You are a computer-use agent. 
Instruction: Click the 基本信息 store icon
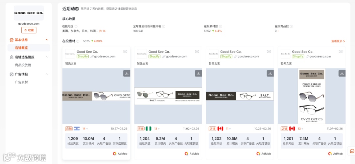click(12, 40)
